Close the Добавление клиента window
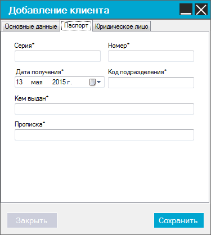211x235 pixels. pyautogui.click(x=201, y=10)
